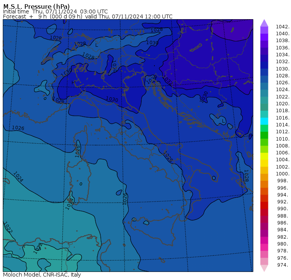291x280 pixels.
Task: Click the 'M.S.L. Pressure (hPa)' title
Action: click(x=36, y=7)
